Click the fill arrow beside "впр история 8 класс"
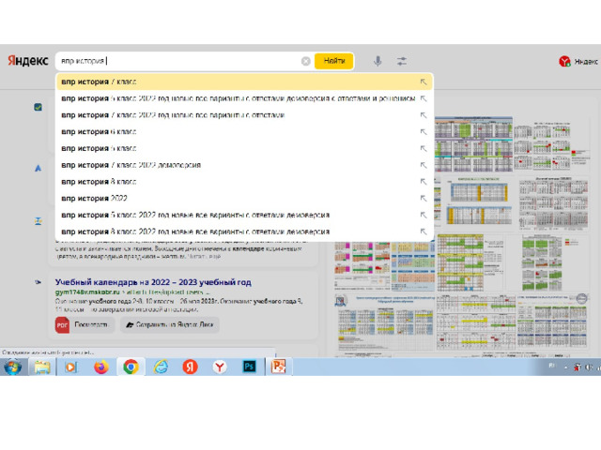This screenshot has height=450, width=601. tap(424, 182)
